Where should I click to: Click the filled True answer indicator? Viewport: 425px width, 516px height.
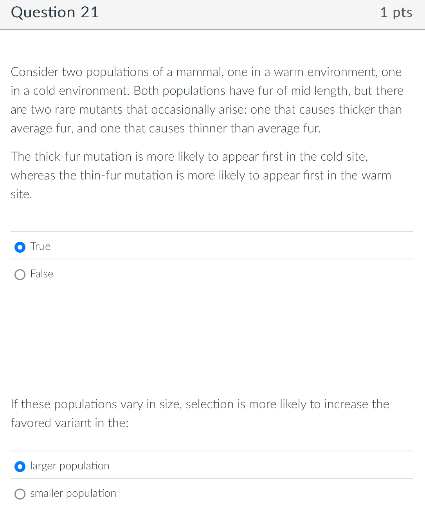(20, 247)
